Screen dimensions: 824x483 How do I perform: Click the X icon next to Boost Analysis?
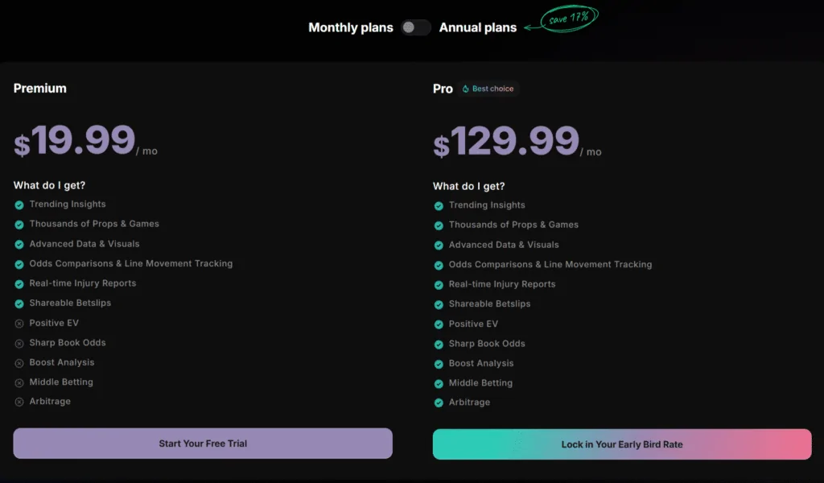pyautogui.click(x=19, y=362)
